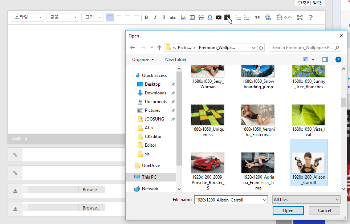This screenshot has width=350, height=224.
Task: Open the Organize menu
Action: click(x=143, y=60)
